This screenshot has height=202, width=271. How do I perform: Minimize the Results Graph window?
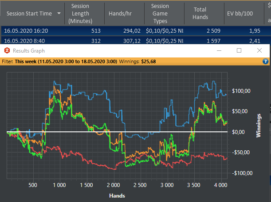pyautogui.click(x=219, y=51)
